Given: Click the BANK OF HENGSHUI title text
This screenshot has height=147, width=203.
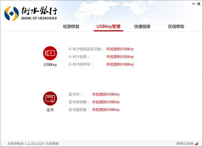Looking at the screenshot, I should (39, 18).
